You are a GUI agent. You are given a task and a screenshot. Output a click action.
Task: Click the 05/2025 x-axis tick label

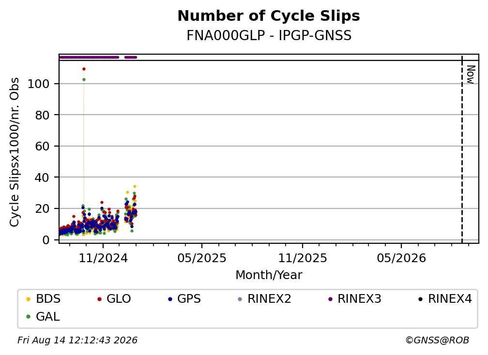(x=202, y=258)
